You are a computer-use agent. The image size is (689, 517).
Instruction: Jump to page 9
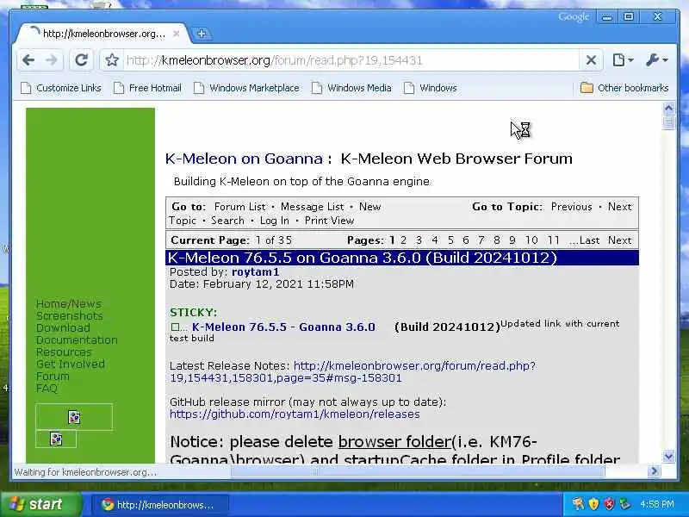pyautogui.click(x=512, y=240)
